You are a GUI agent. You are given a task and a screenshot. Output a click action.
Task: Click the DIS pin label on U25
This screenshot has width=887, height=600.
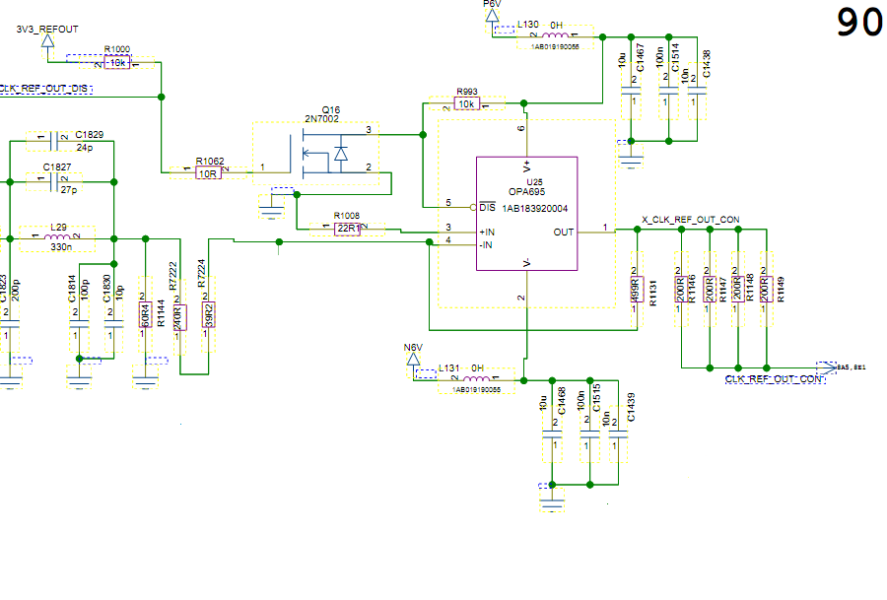click(x=488, y=208)
